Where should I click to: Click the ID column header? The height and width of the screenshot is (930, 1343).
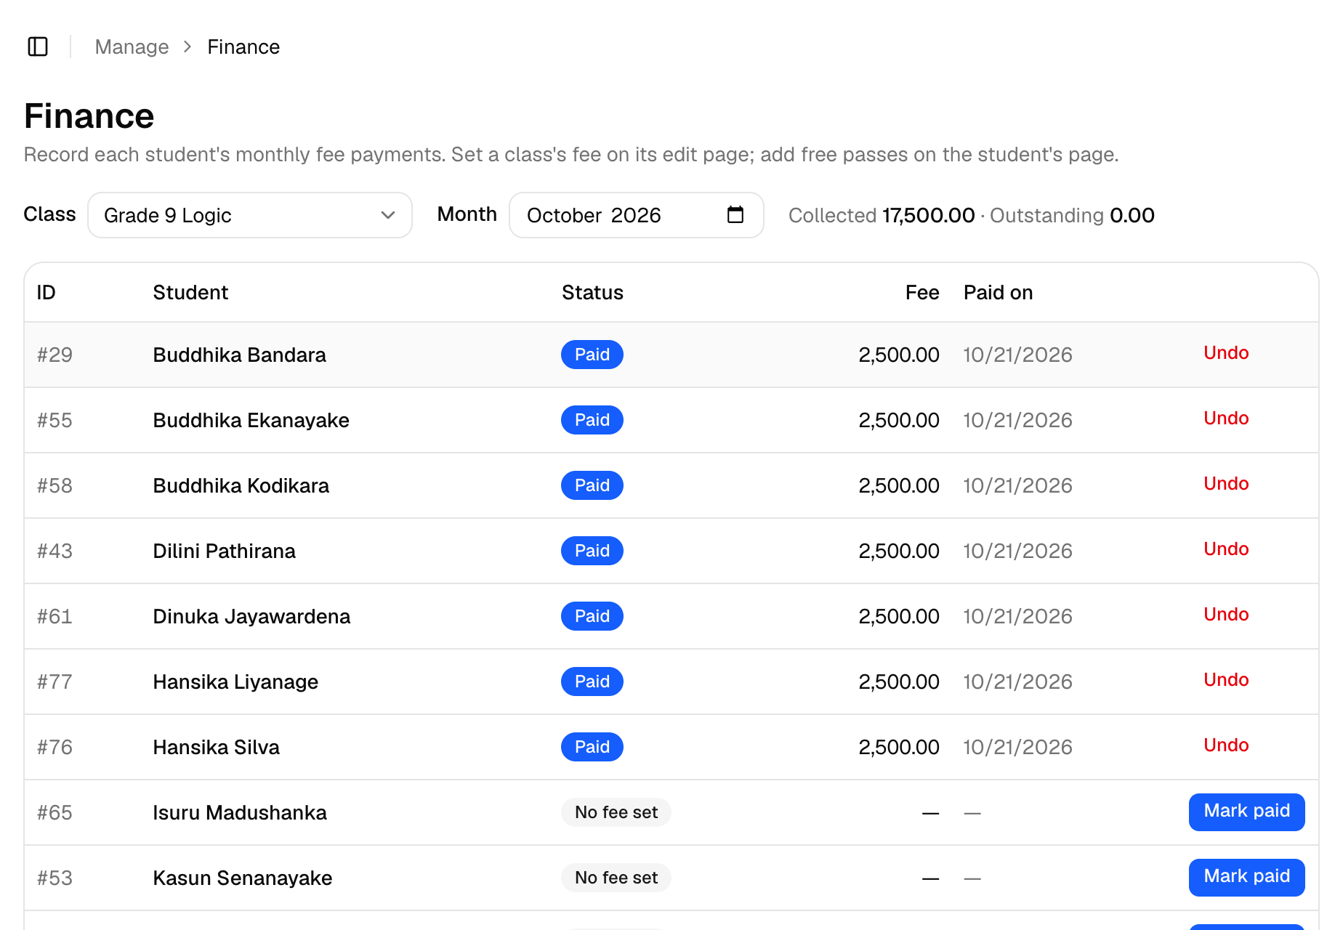47,292
